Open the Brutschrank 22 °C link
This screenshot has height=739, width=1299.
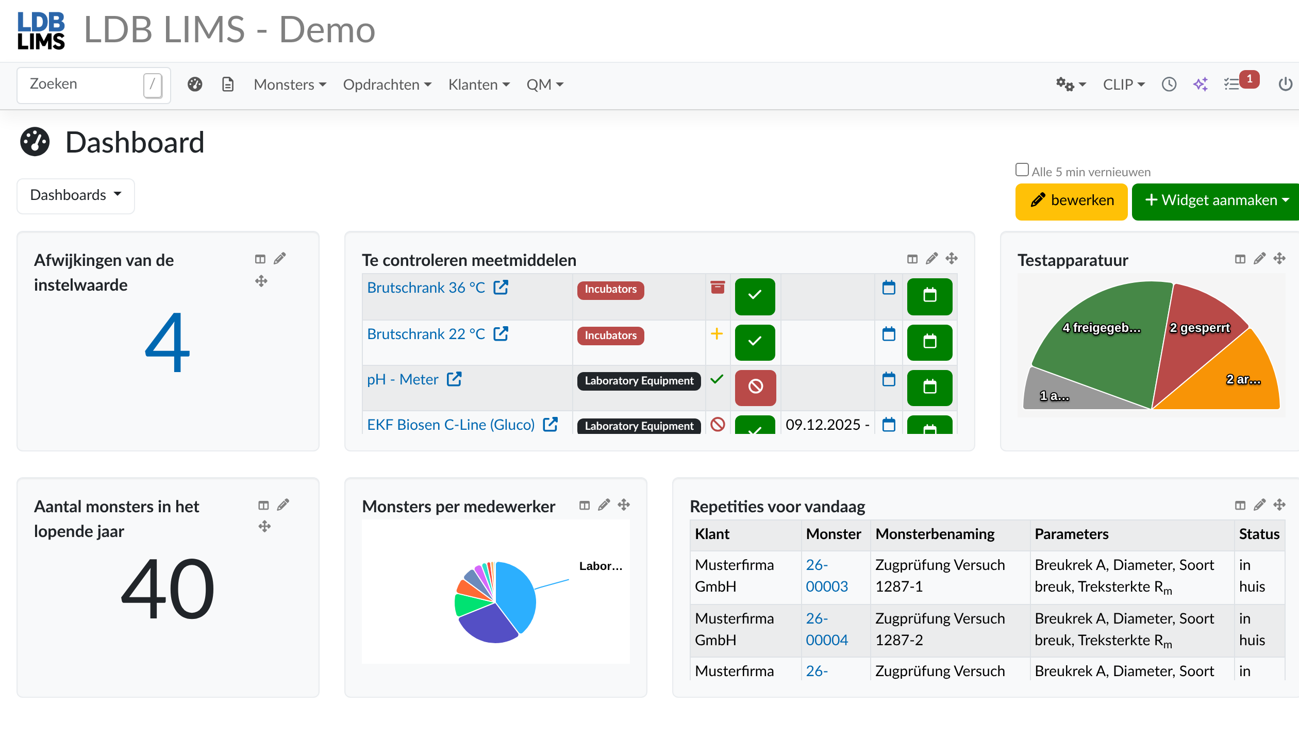pyautogui.click(x=426, y=334)
